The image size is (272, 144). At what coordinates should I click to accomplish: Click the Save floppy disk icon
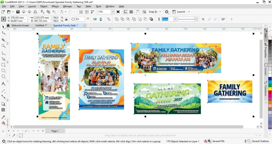(x=18, y=12)
